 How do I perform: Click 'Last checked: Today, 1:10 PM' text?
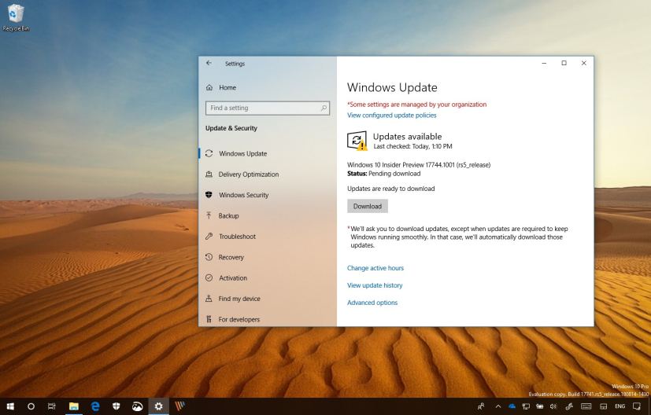(x=412, y=146)
